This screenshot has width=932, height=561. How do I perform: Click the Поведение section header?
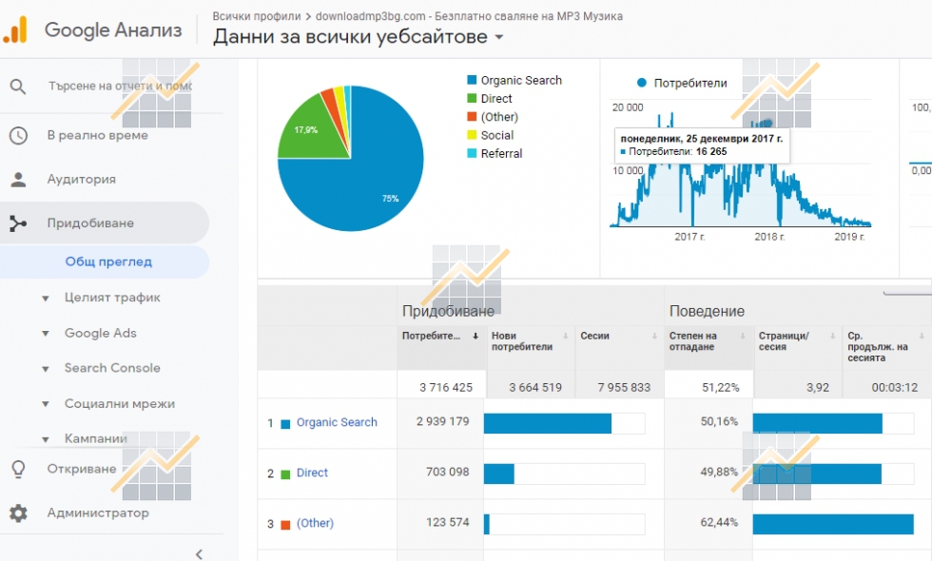click(707, 312)
